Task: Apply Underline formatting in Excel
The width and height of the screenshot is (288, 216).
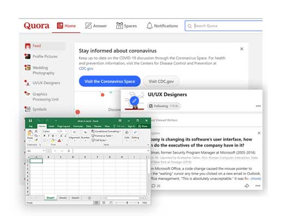Action: click(53, 136)
